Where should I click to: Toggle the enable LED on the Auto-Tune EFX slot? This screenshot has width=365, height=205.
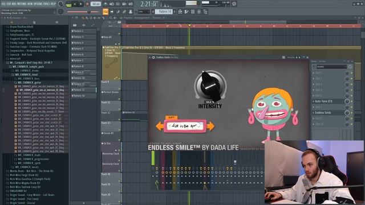click(x=351, y=101)
